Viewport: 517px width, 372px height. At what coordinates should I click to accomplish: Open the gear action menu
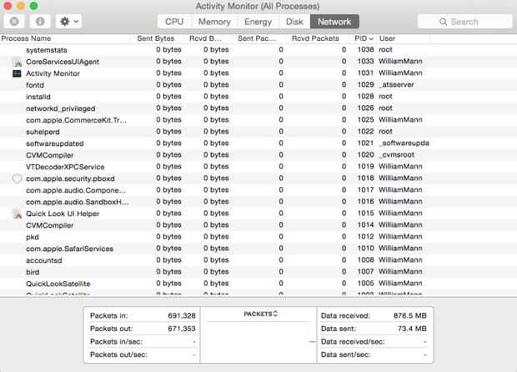[68, 22]
